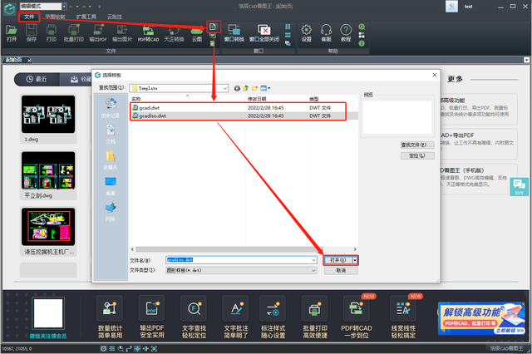This screenshot has width=532, height=354.
Task: Select the 云批注 ribbon tab
Action: click(115, 17)
